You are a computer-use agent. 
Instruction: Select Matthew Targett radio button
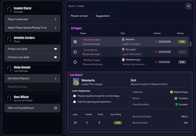[75, 62]
